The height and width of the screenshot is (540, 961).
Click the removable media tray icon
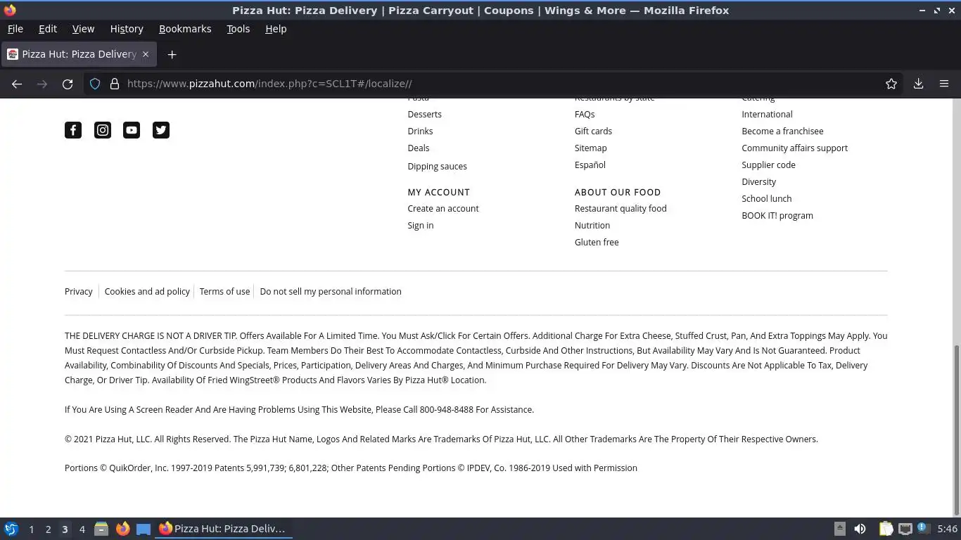(839, 529)
